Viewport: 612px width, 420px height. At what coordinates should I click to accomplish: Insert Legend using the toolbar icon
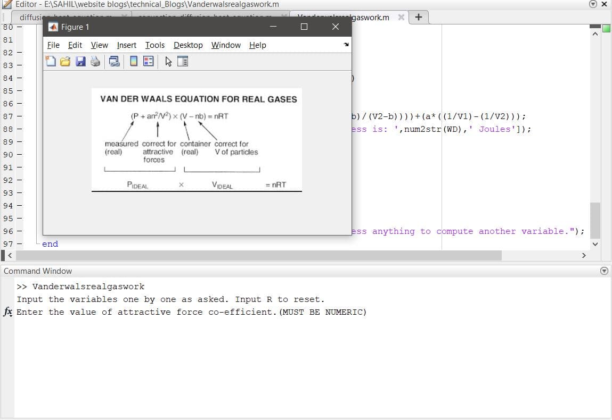149,62
